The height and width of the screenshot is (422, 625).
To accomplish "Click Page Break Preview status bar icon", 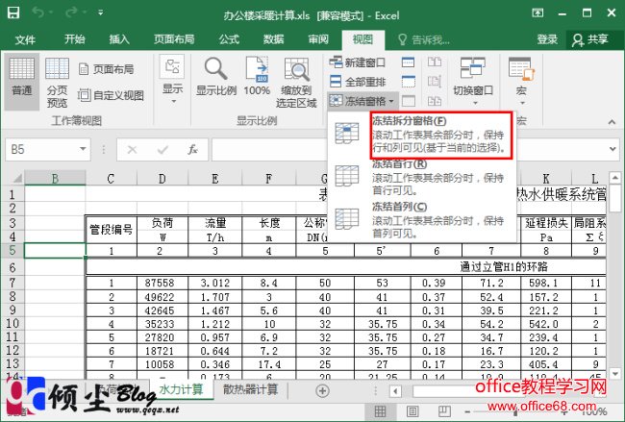I will pyautogui.click(x=444, y=411).
